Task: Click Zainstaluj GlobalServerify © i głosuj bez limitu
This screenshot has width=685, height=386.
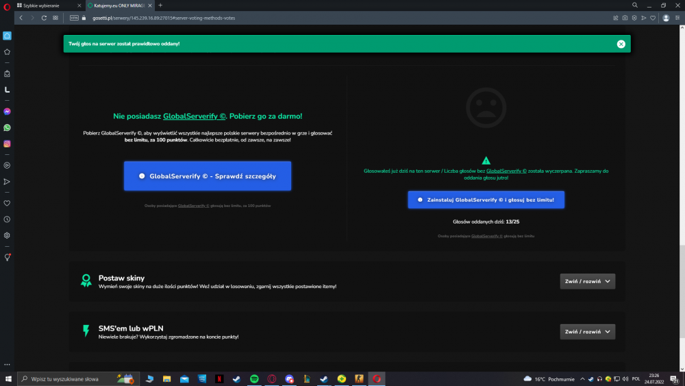Action: (x=486, y=200)
